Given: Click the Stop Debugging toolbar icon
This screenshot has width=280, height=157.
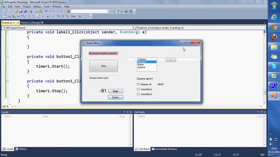Looking at the screenshot, I should point(47,17).
